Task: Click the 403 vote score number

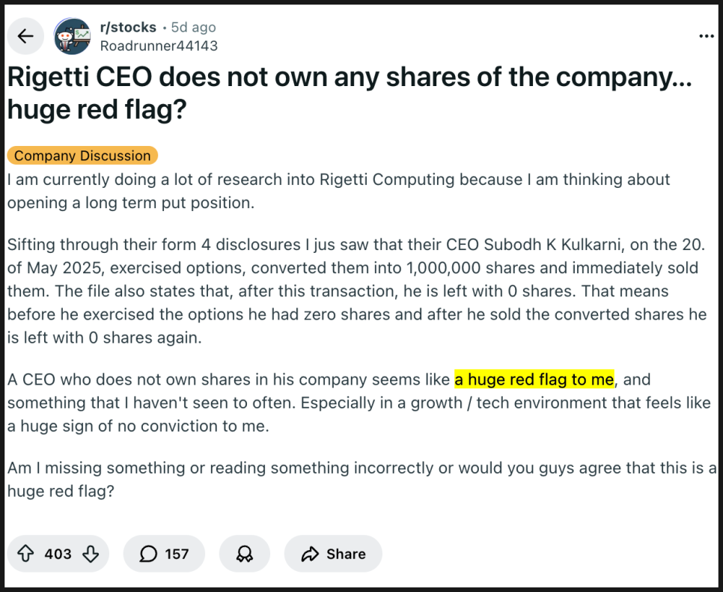Action: (x=58, y=555)
